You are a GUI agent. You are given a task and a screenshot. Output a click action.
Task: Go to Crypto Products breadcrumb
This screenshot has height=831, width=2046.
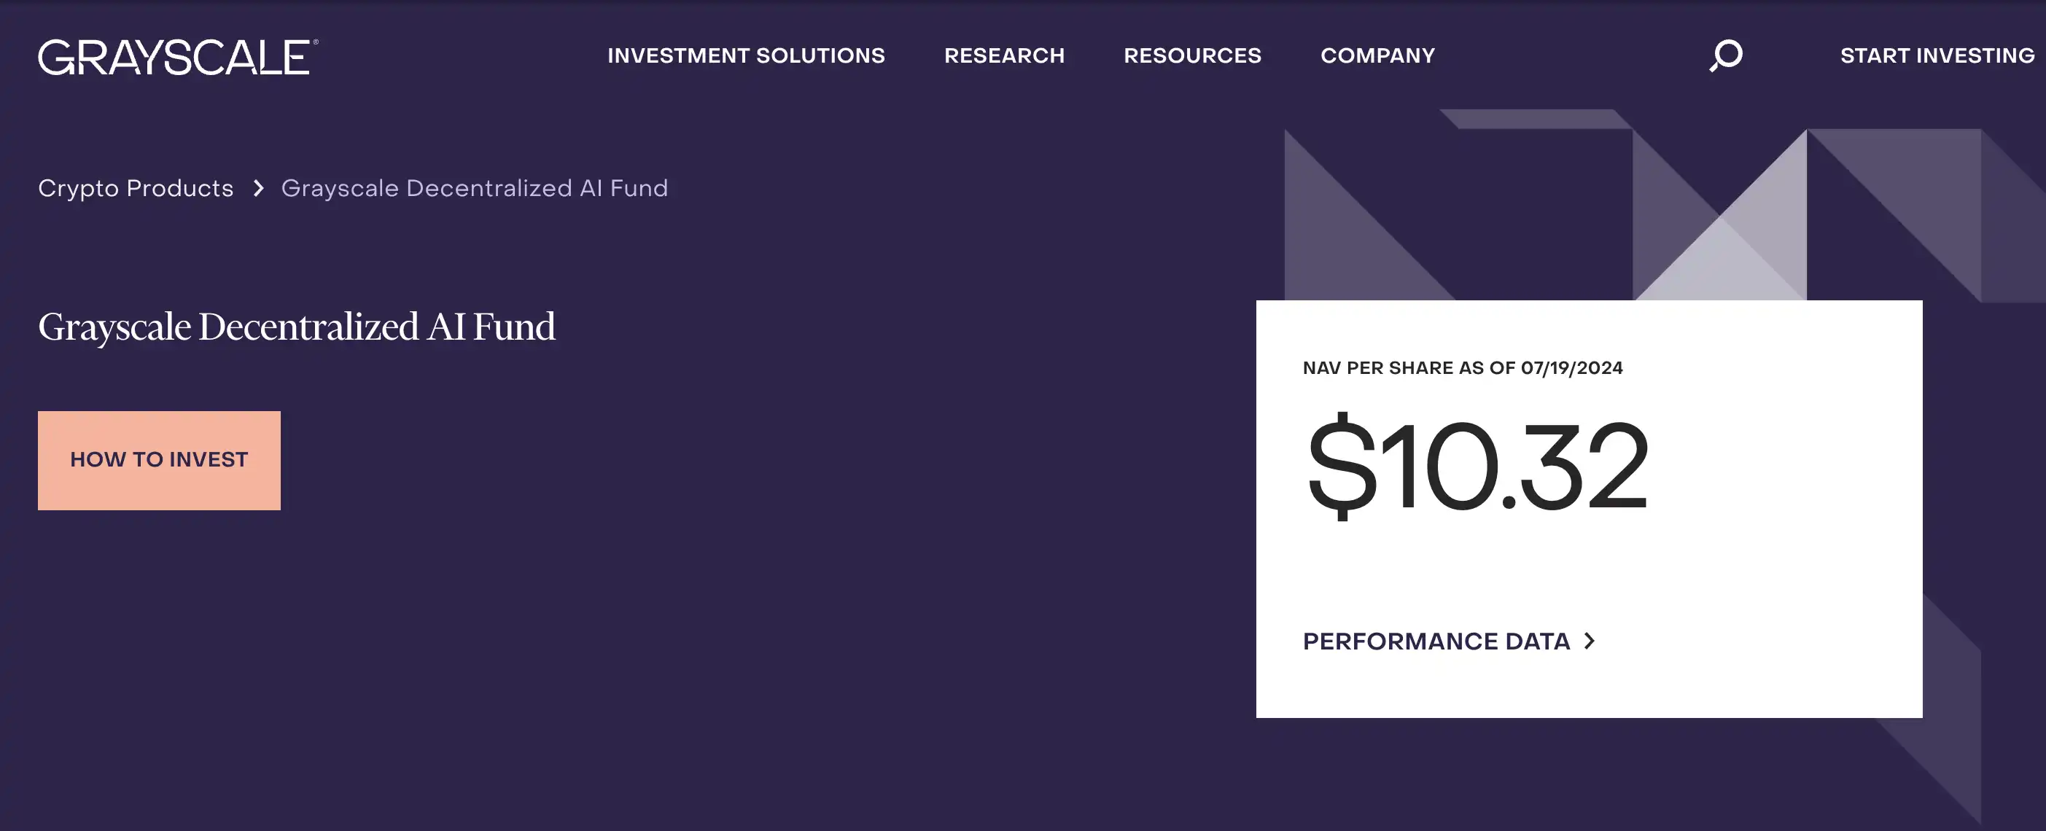click(x=136, y=188)
